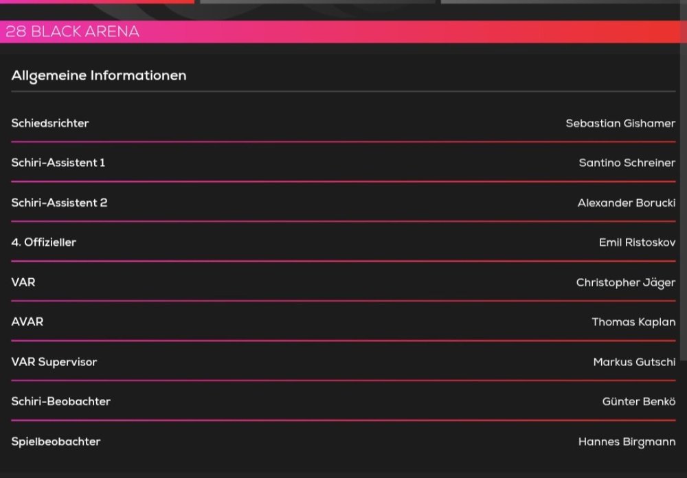Open referee observer Günter Benkö
Screen dimensions: 687x478
[x=638, y=402]
